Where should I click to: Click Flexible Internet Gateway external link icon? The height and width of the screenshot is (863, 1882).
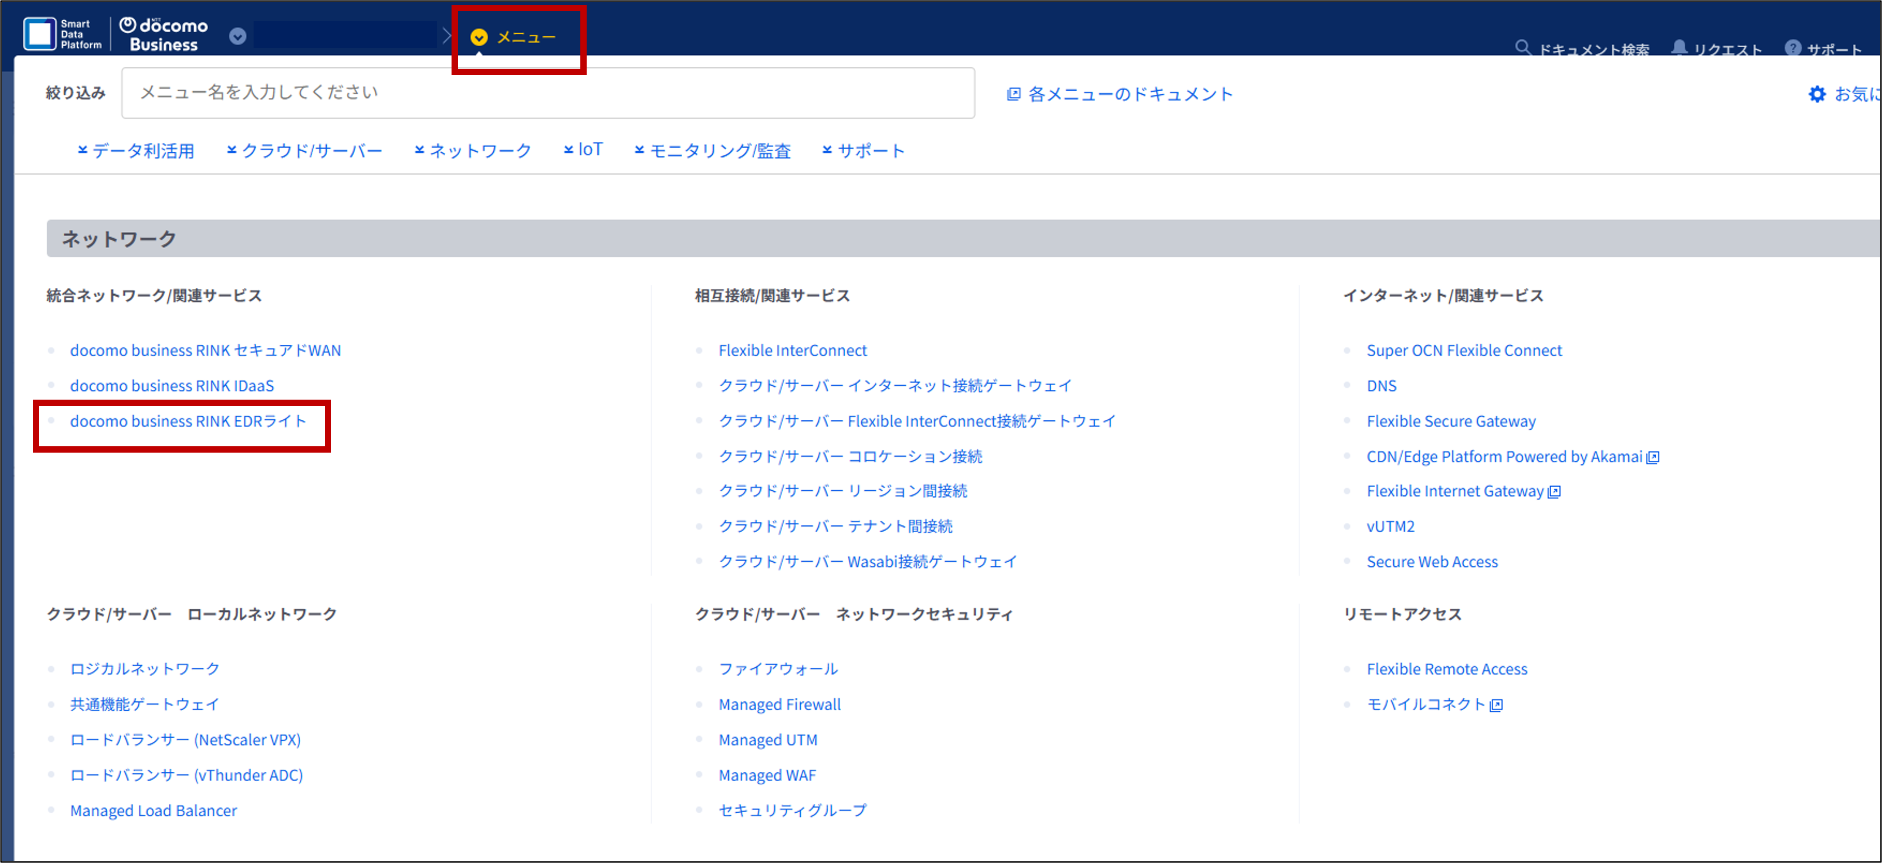click(x=1554, y=492)
